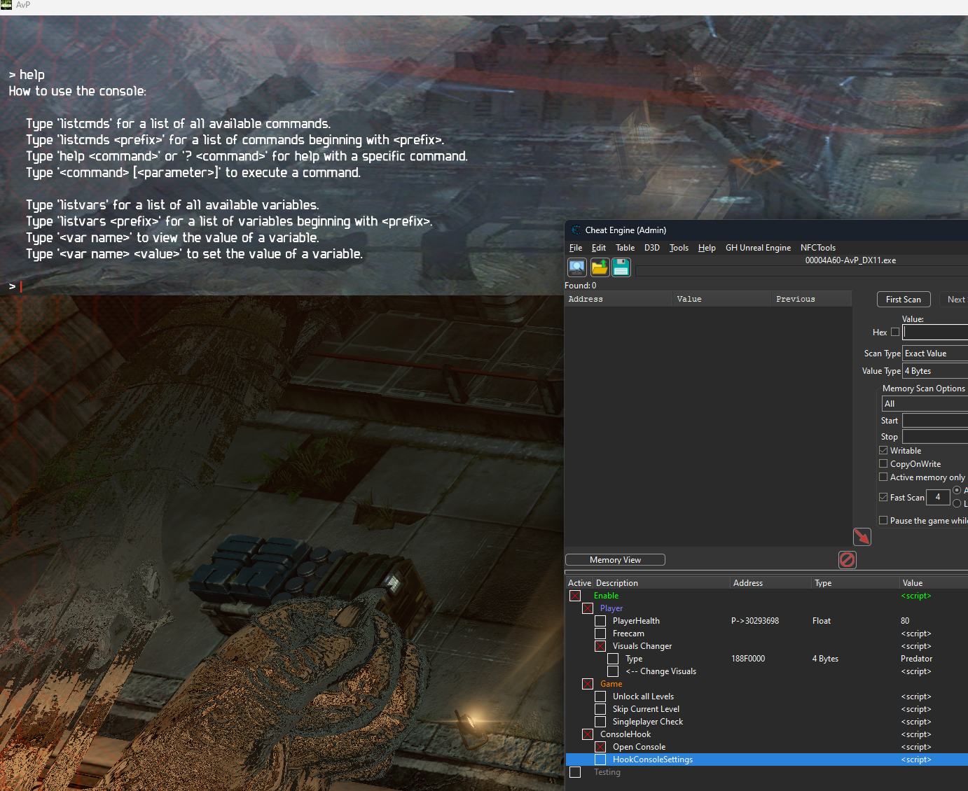Click the save floppy disk icon
The image size is (968, 791).
[x=621, y=267]
